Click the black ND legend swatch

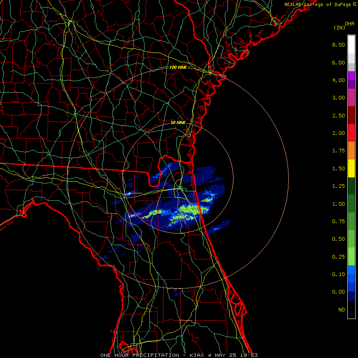(351, 309)
